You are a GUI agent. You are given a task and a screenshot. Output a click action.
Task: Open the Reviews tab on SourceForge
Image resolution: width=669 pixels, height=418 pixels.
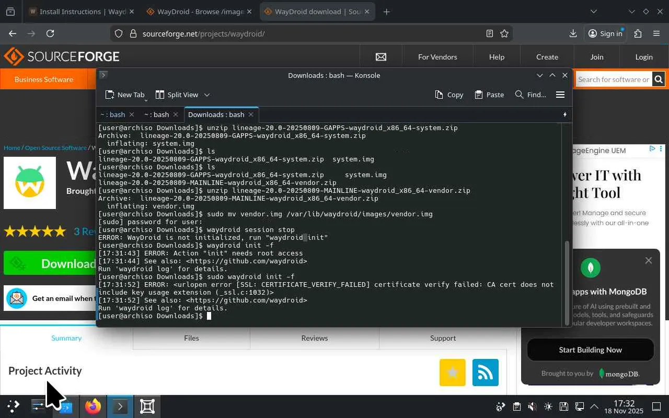click(x=315, y=338)
